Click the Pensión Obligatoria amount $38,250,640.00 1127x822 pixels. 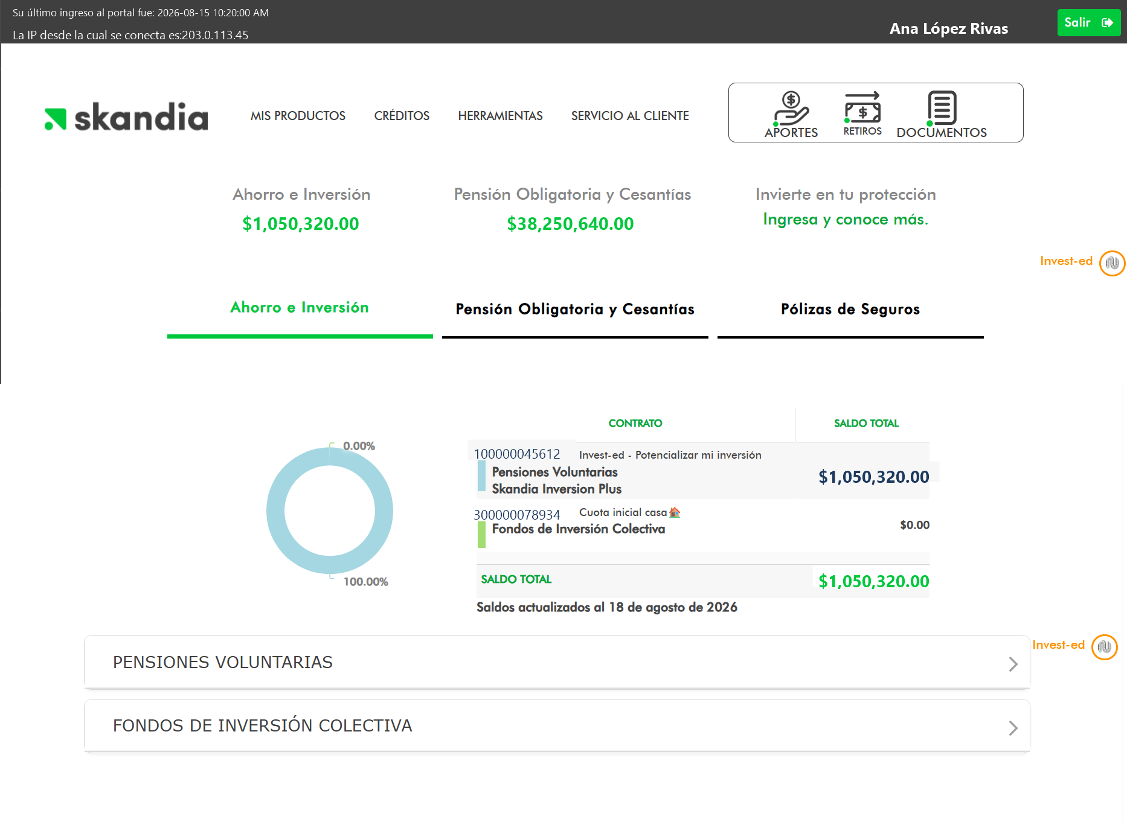pos(571,224)
